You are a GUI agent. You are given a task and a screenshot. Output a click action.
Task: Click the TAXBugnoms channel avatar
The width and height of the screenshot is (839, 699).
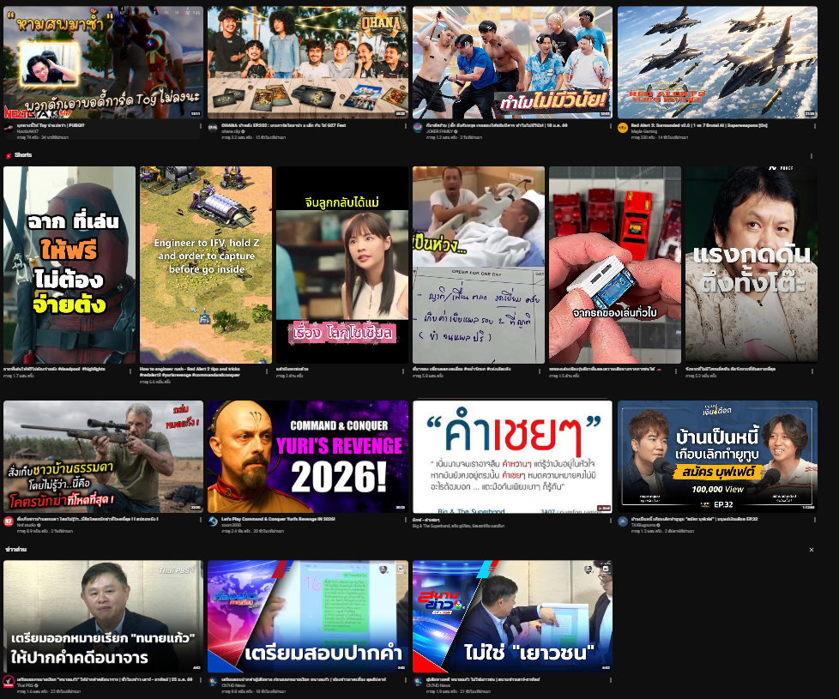(x=623, y=521)
